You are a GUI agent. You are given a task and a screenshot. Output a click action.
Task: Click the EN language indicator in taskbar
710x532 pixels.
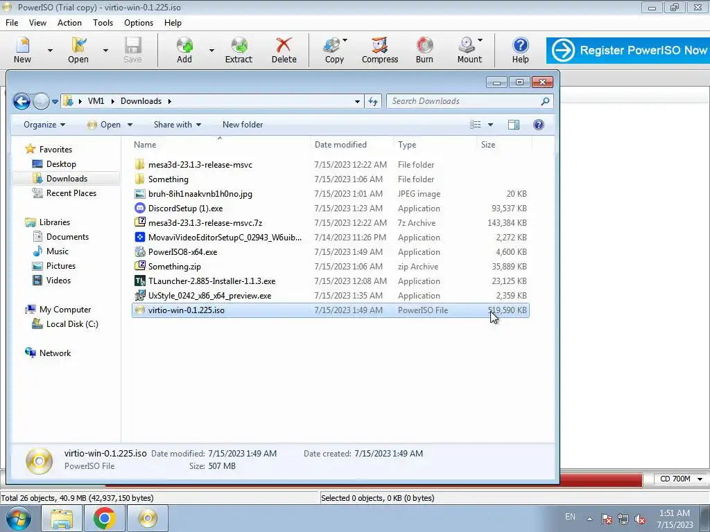pyautogui.click(x=570, y=517)
